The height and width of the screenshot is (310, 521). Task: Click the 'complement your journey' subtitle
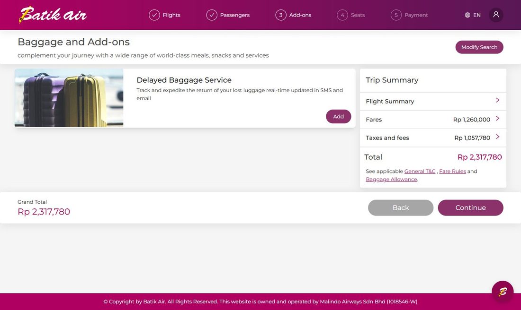(143, 55)
